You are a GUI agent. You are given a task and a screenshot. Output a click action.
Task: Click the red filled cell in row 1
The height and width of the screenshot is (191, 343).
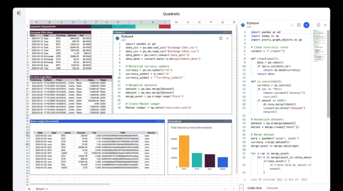(165, 26)
